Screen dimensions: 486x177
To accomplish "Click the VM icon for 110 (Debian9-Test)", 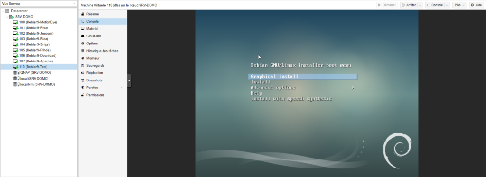I will click(x=15, y=67).
